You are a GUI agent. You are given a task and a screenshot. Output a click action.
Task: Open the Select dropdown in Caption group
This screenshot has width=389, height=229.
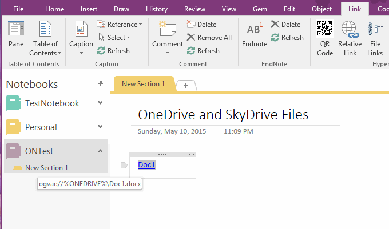click(x=114, y=37)
